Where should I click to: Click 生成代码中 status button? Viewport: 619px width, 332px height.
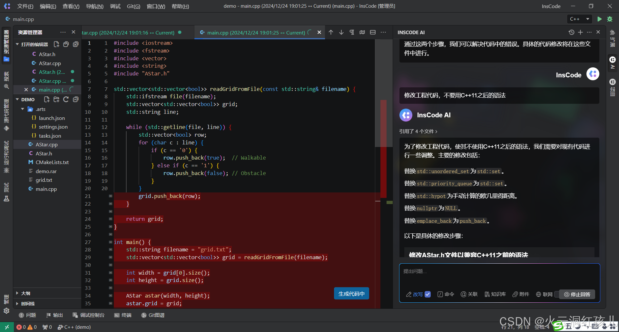point(351,294)
